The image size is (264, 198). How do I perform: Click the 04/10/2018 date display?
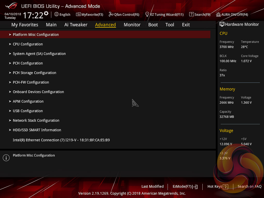[x=13, y=14]
